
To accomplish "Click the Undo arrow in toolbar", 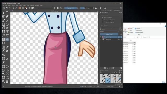I will click(x=13, y=8).
